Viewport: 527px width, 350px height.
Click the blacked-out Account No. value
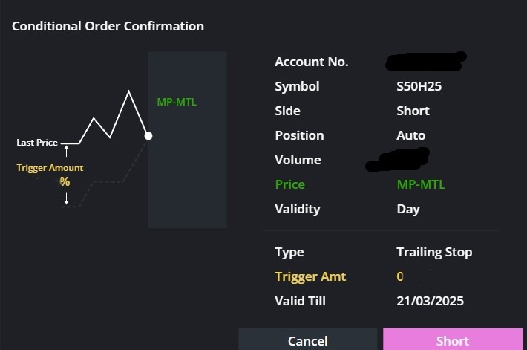[x=426, y=61]
